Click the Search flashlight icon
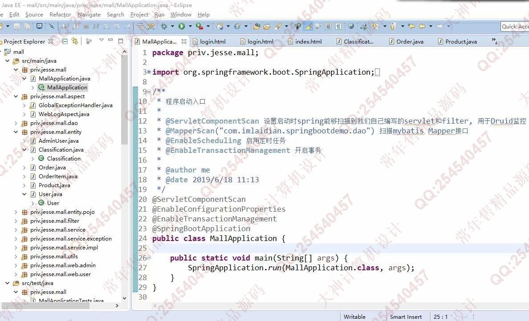The image size is (529, 321). 278,26
